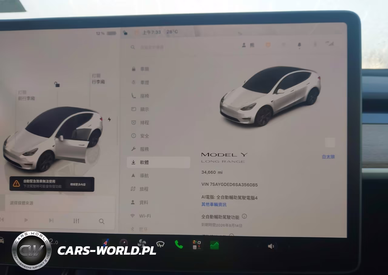Open the 其他車輛資訊 additional vehicle info link
This screenshot has height=275, width=388.
(214, 204)
